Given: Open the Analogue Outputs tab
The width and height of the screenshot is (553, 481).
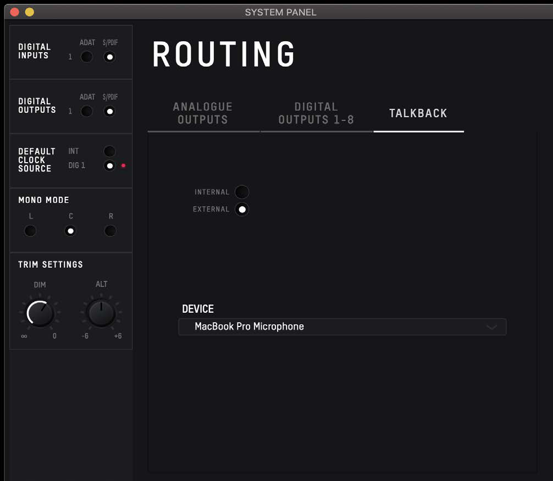Looking at the screenshot, I should pos(203,113).
